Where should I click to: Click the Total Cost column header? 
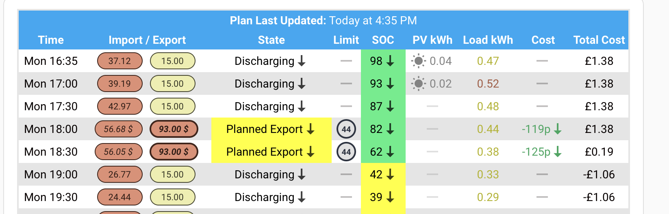(x=599, y=40)
